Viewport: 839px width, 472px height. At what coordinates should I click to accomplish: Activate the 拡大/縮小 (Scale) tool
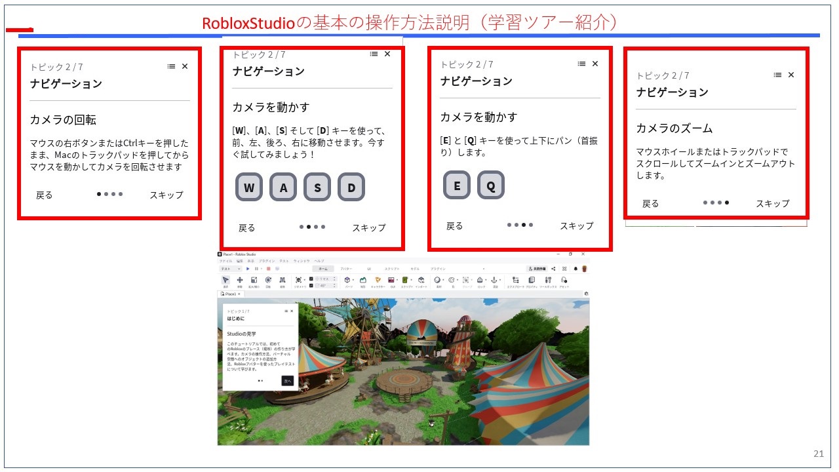point(254,281)
